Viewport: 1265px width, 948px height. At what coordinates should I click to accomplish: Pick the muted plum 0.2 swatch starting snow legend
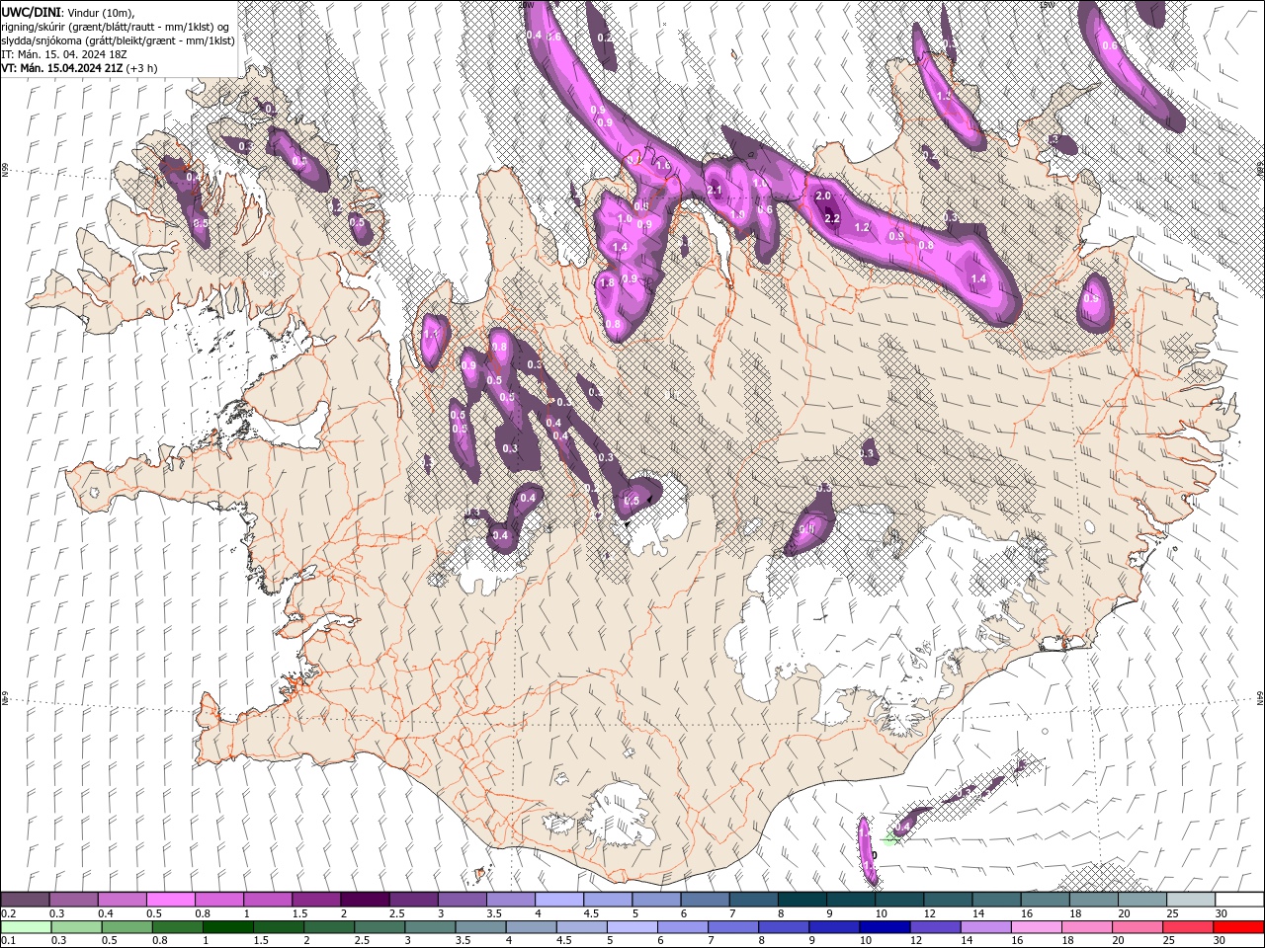click(x=25, y=900)
